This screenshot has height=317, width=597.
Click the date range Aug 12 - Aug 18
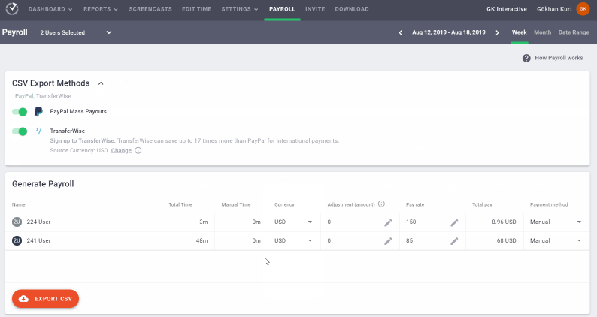pyautogui.click(x=449, y=32)
